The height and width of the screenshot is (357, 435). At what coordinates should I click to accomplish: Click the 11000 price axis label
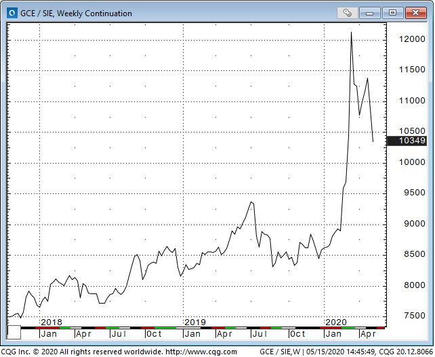click(412, 101)
